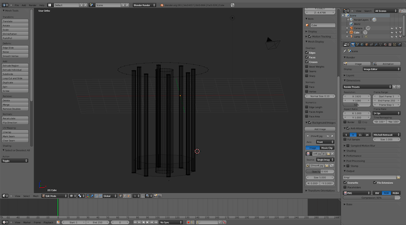406x225 pixels.
Task: Click the Lamp icon in outliner
Action: click(351, 36)
